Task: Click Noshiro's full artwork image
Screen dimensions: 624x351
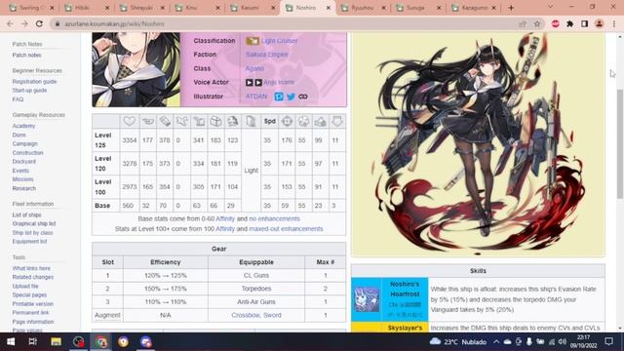Action: pyautogui.click(x=478, y=144)
